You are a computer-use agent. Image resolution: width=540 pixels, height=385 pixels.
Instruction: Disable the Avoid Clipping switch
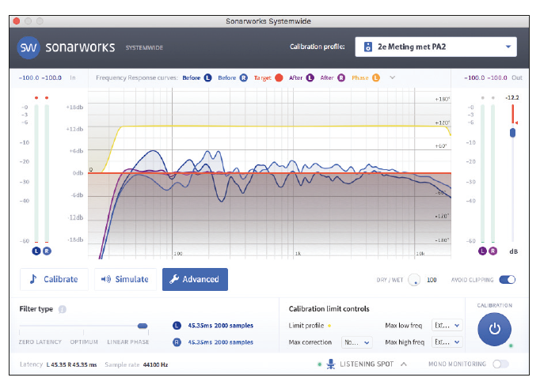click(x=507, y=280)
